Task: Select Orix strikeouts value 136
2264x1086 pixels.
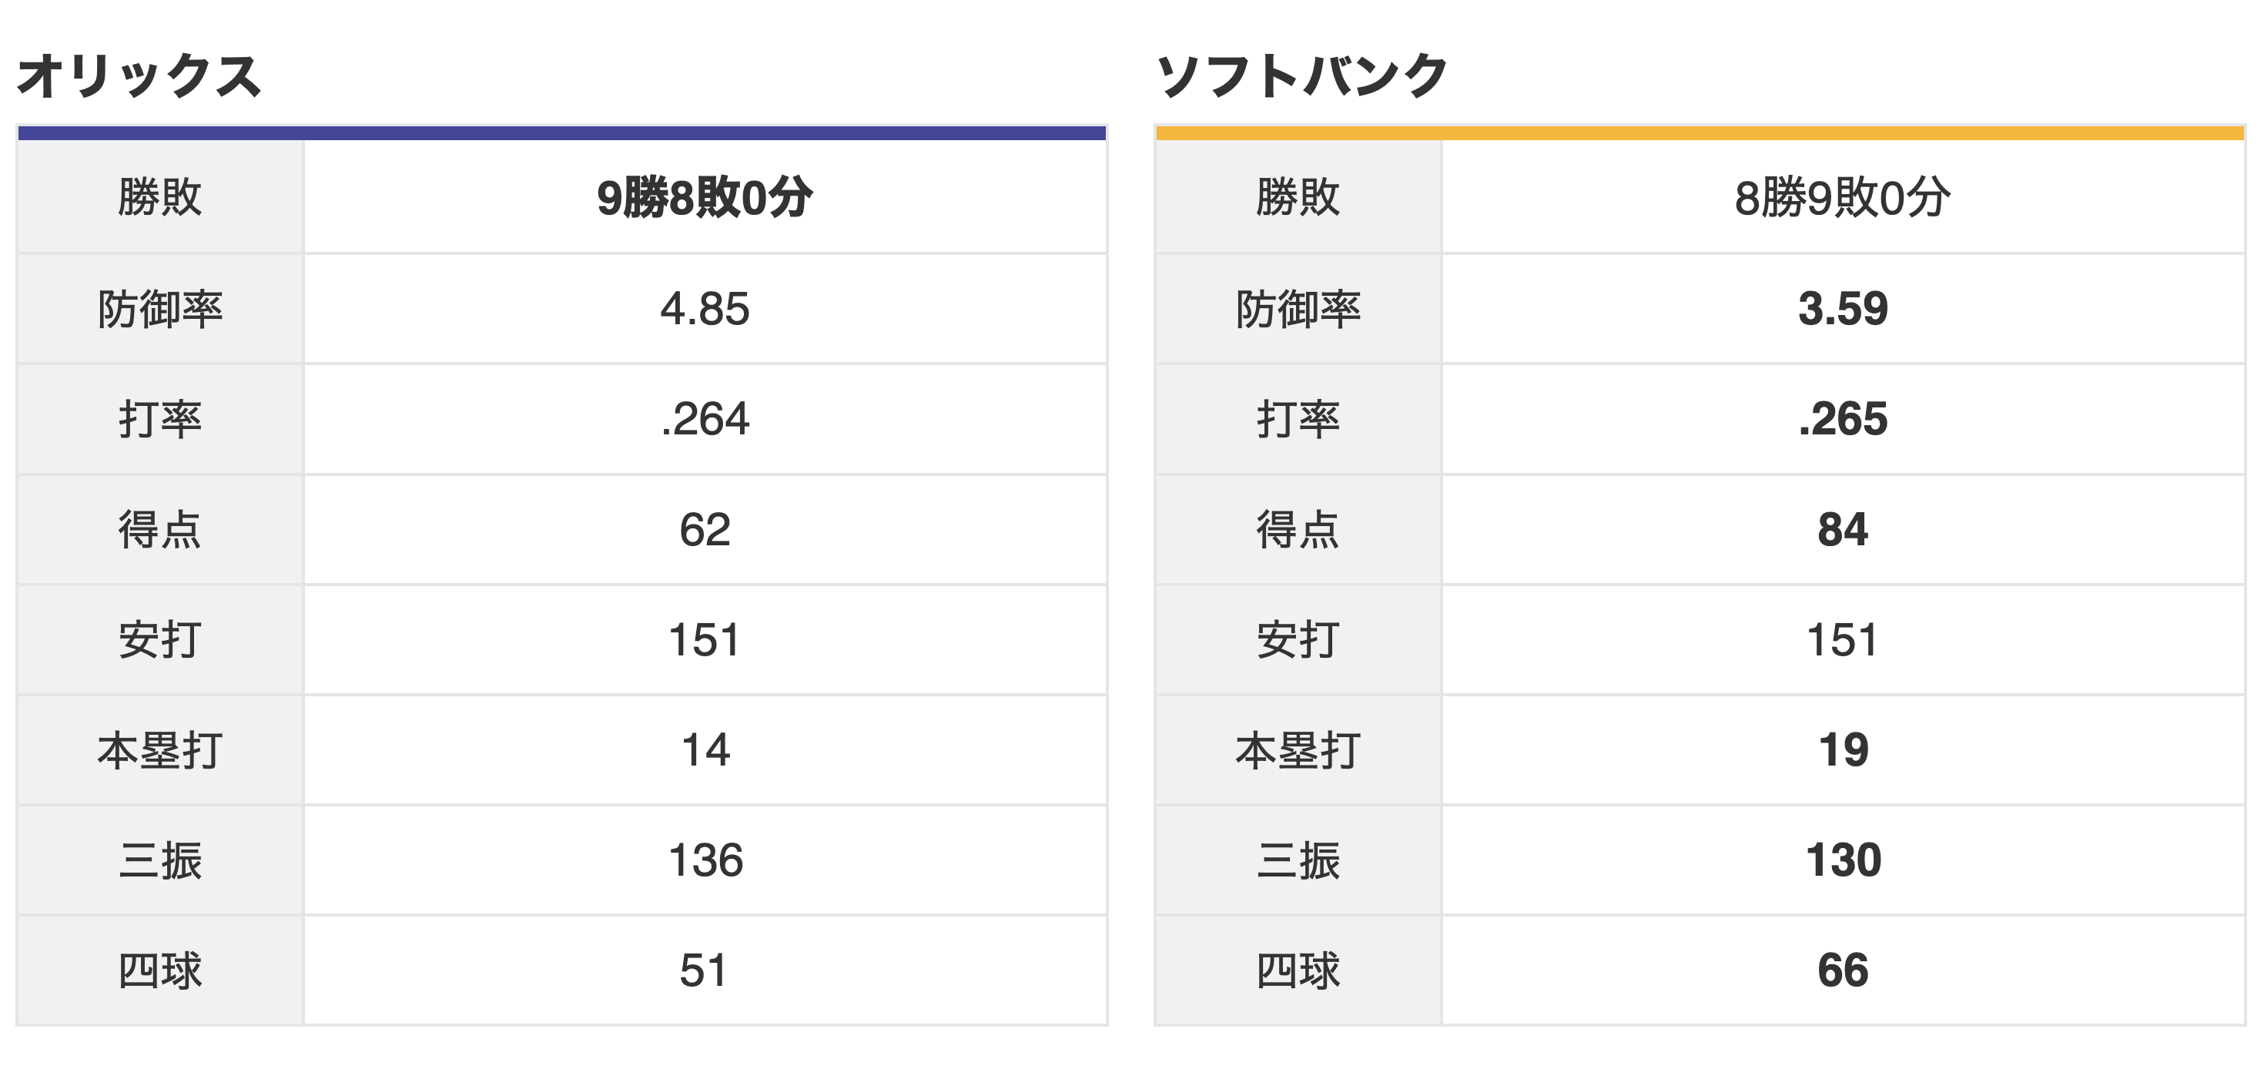Action: (705, 860)
